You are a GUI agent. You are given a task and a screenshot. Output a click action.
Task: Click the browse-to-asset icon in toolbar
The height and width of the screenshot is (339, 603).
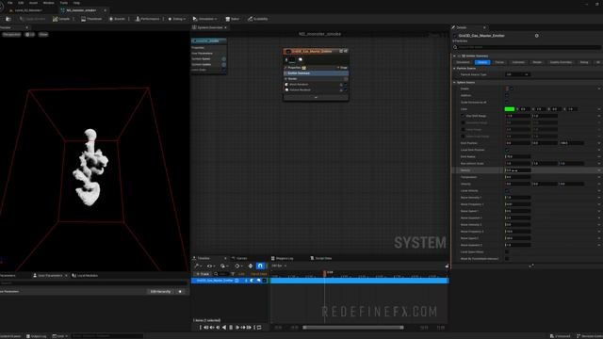pyautogui.click(x=8, y=19)
